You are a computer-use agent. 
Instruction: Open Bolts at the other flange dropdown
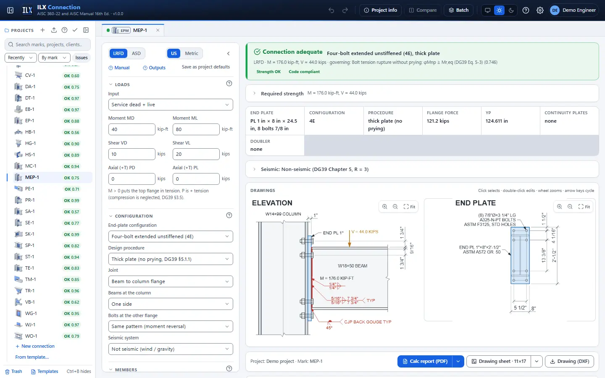(x=171, y=326)
